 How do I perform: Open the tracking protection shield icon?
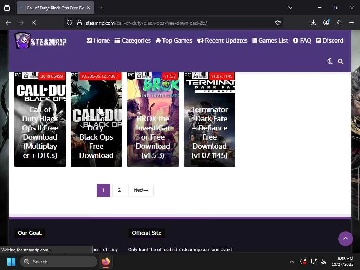[70, 23]
